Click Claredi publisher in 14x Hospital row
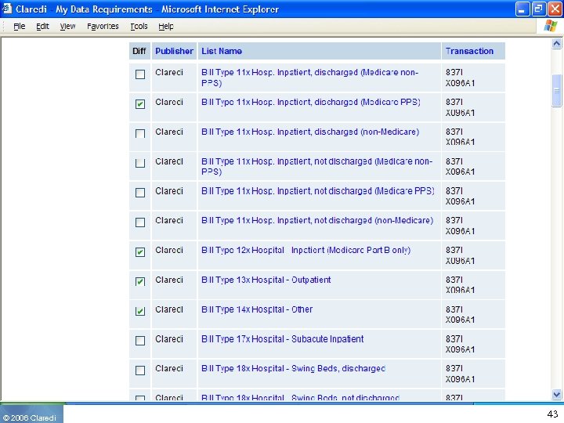The width and height of the screenshot is (564, 423). (169, 309)
